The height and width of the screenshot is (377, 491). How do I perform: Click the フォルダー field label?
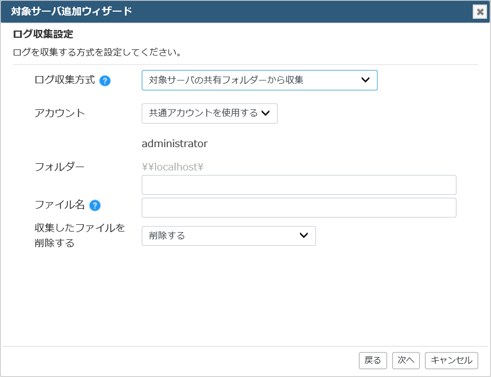click(59, 167)
